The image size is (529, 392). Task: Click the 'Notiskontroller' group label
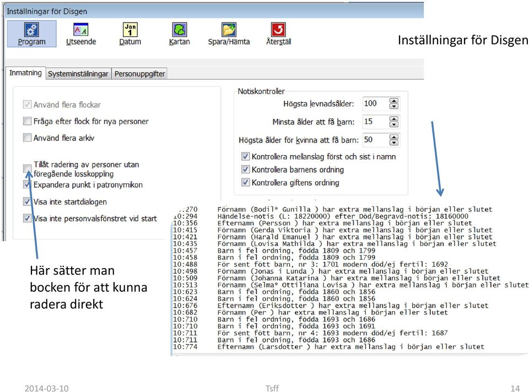click(261, 91)
